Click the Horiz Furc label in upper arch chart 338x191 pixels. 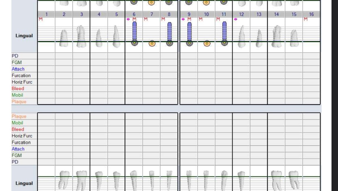[22, 82]
